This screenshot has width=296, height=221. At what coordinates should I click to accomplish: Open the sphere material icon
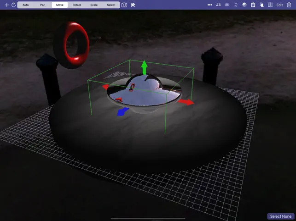tap(244, 5)
